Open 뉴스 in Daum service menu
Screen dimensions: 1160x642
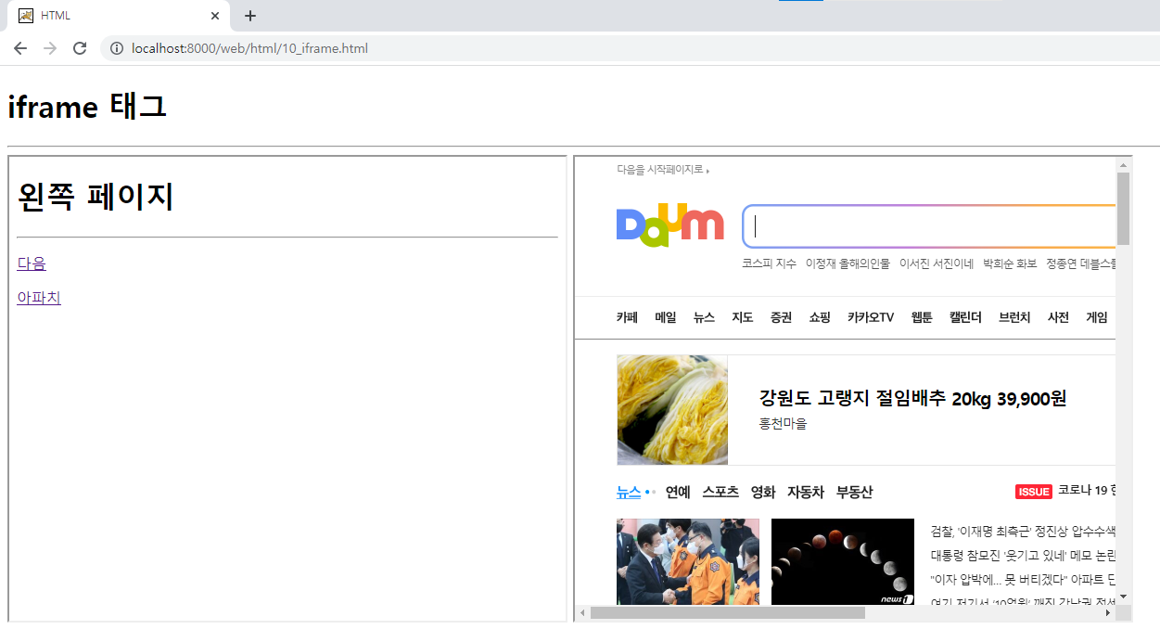(704, 317)
